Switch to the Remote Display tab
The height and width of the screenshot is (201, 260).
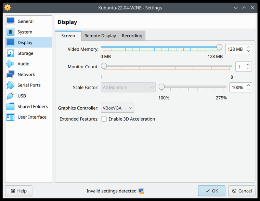(100, 36)
